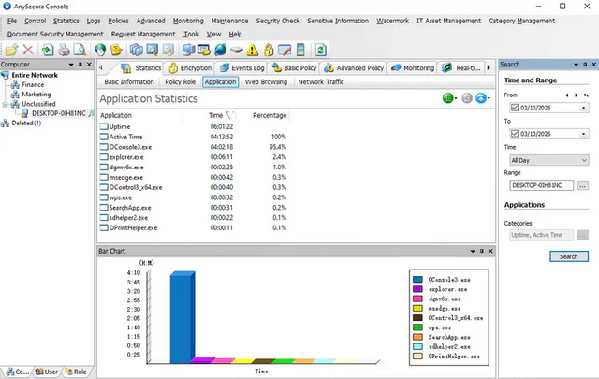The image size is (599, 379).
Task: Click the Range browse ellipsis button
Action: [582, 185]
